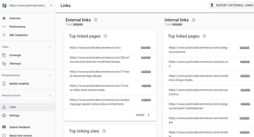Open the Coverage report
This screenshot has height=137, width=254.
click(x=15, y=55)
